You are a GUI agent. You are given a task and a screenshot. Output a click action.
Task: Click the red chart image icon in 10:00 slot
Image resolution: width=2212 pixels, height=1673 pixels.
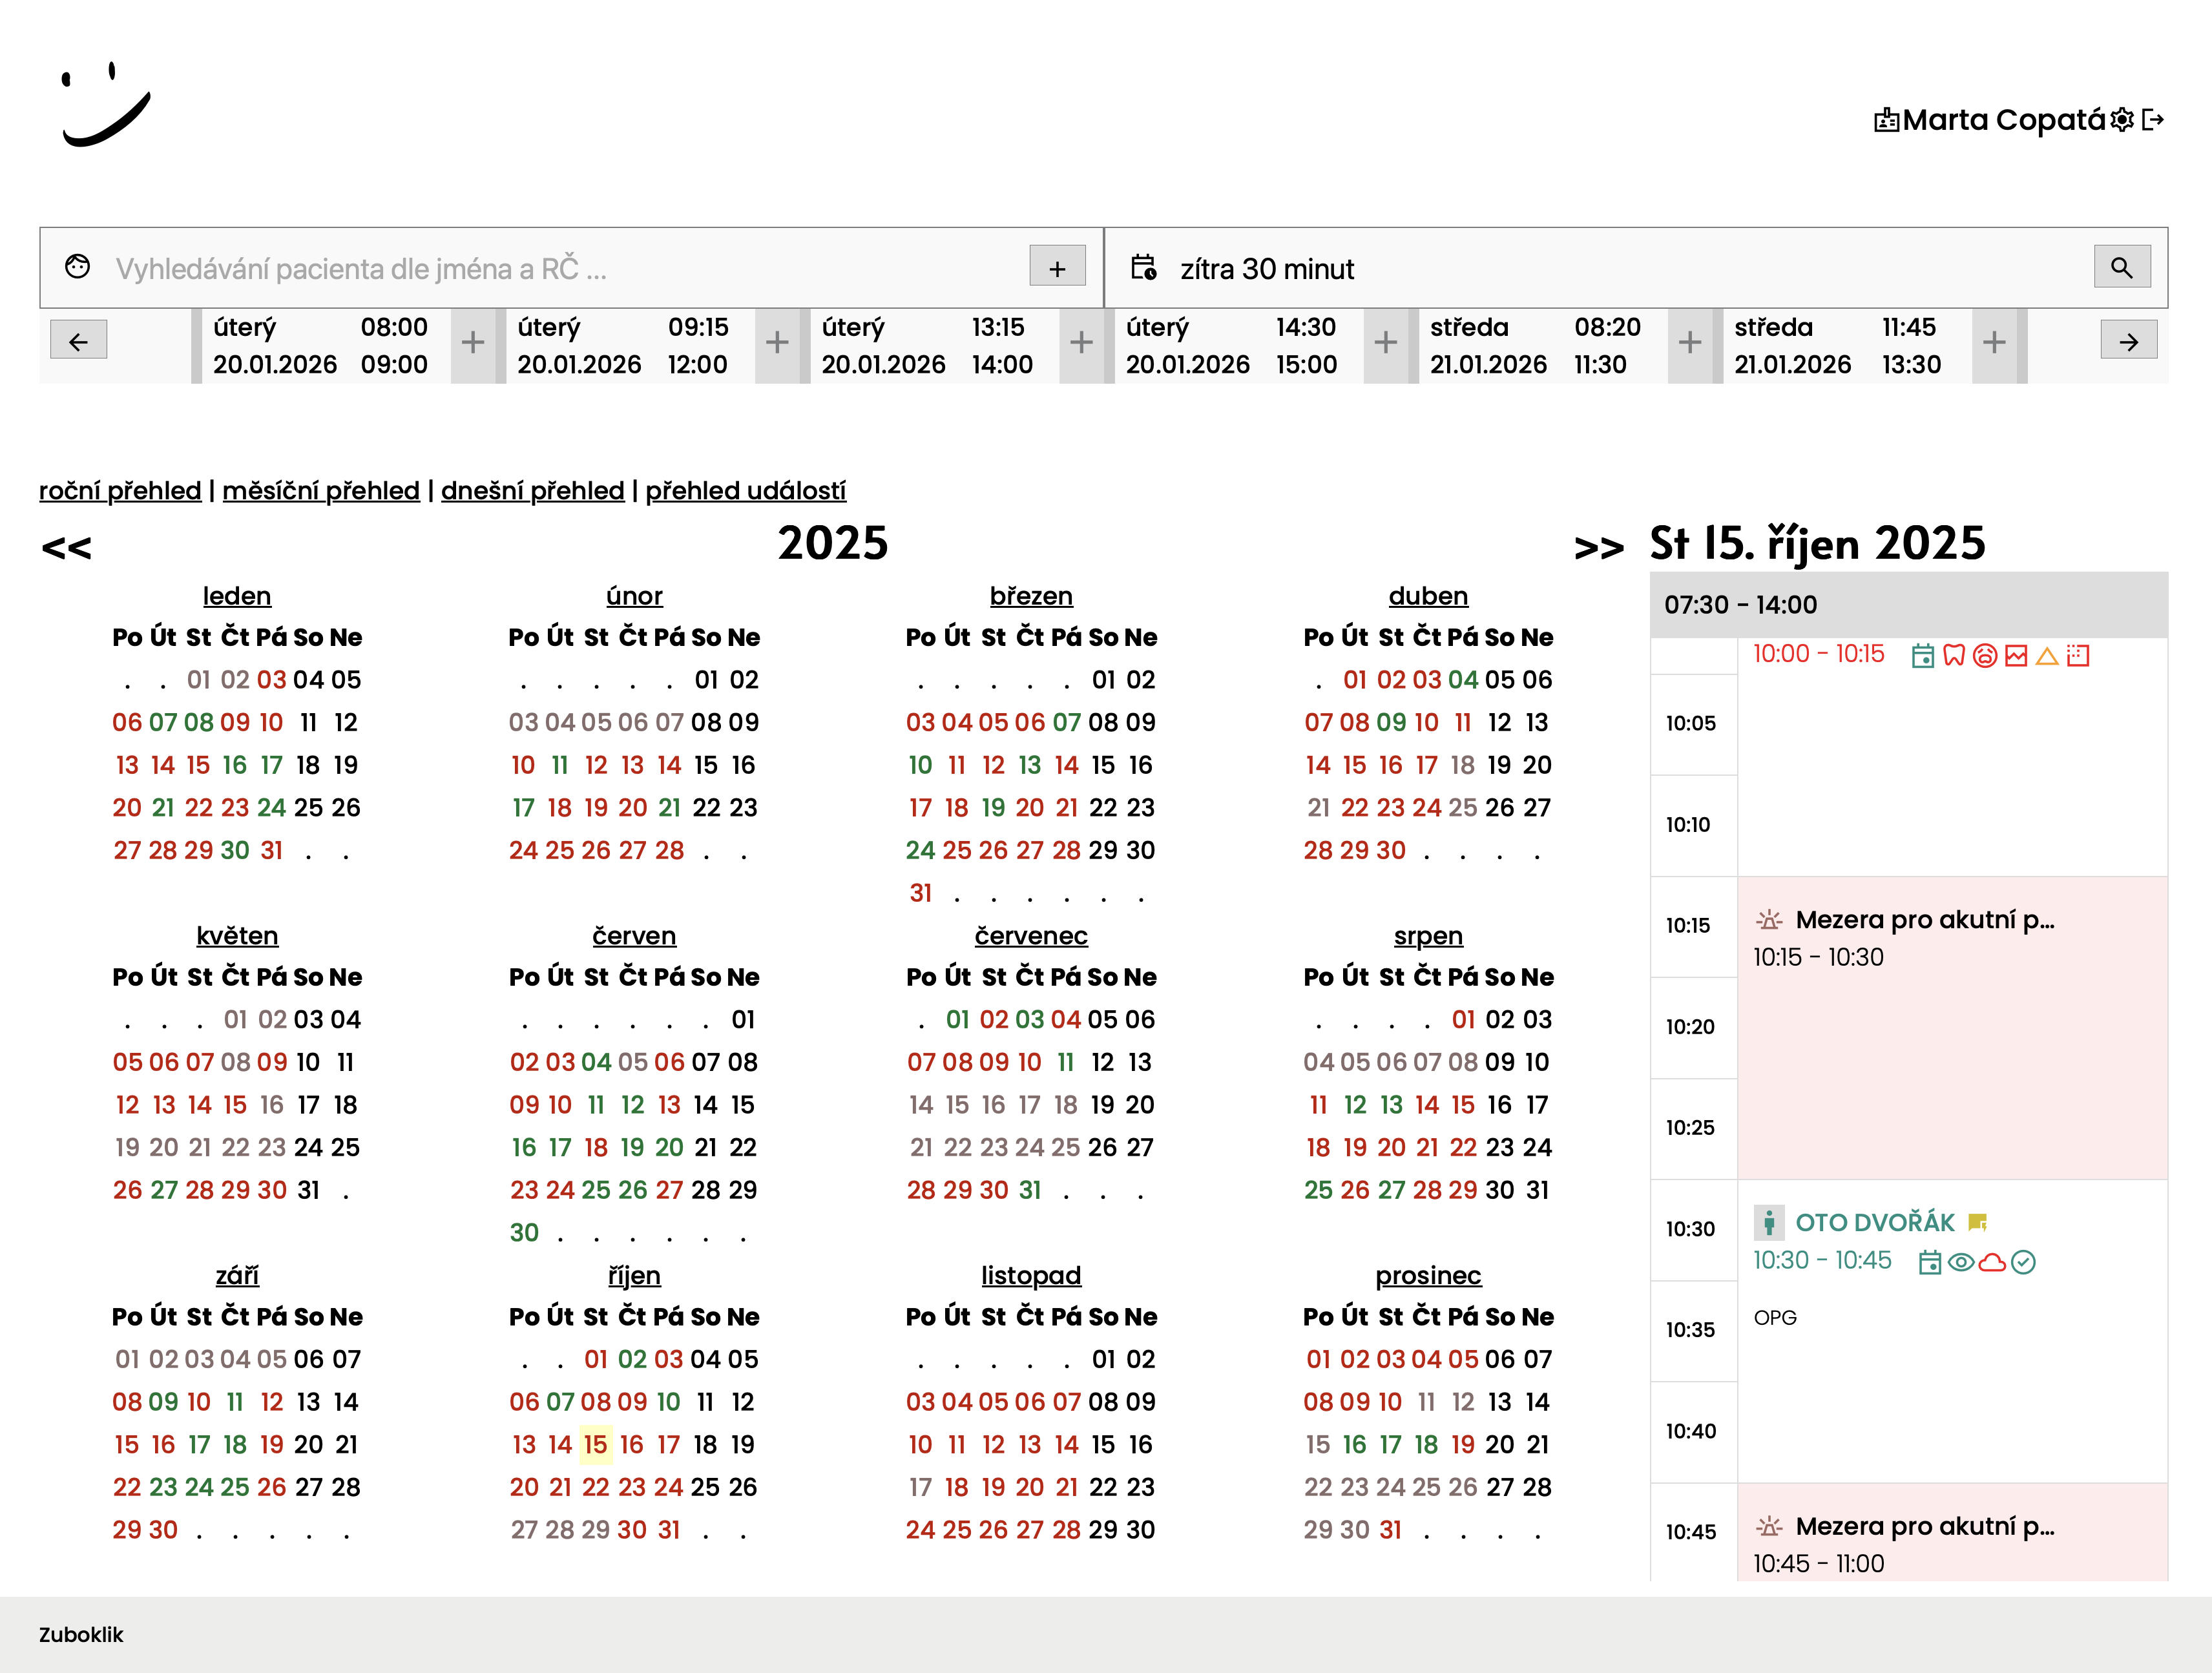(x=2016, y=656)
